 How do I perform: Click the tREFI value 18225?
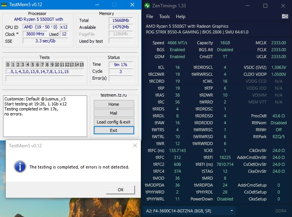pos(225,157)
